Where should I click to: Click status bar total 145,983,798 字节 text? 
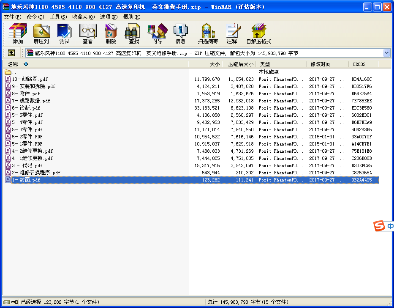(x=248, y=302)
